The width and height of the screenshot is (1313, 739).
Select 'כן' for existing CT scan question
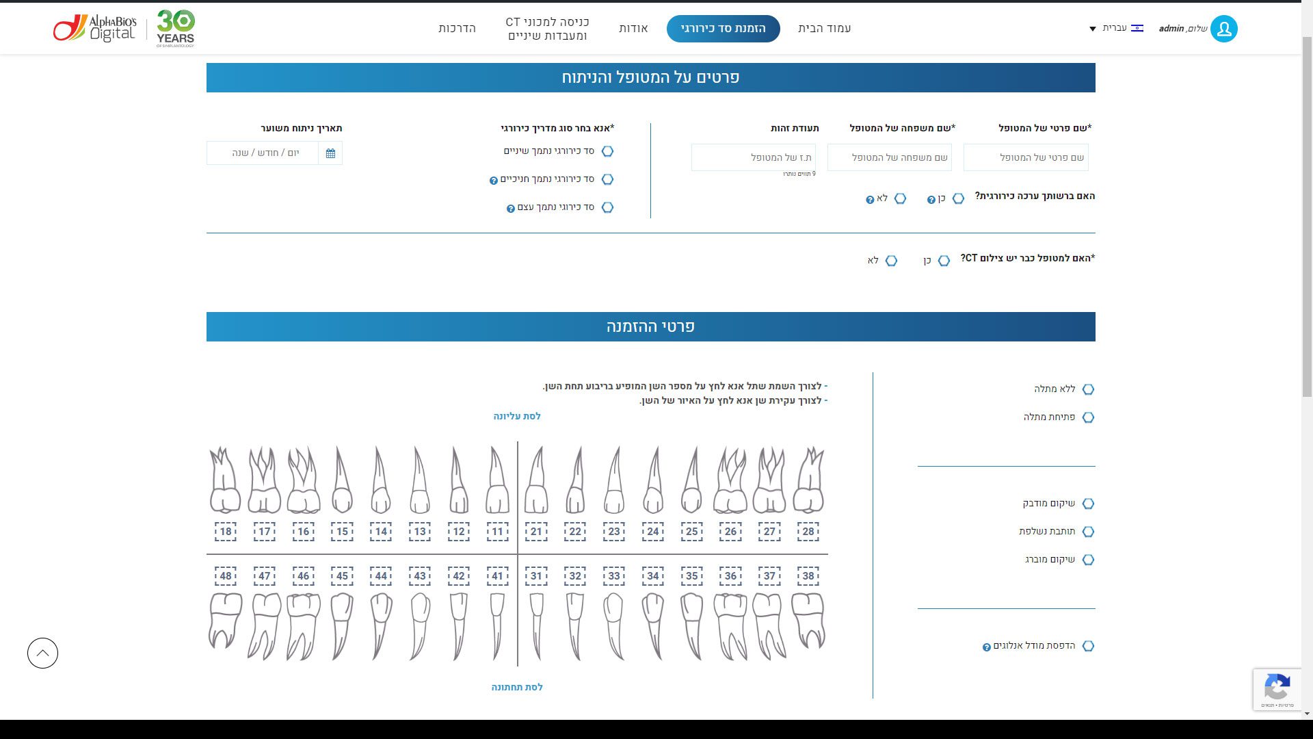(x=944, y=261)
